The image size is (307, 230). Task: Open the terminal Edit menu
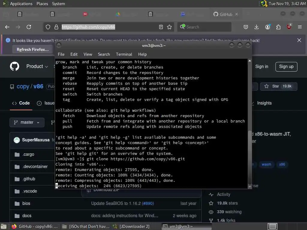(74, 55)
